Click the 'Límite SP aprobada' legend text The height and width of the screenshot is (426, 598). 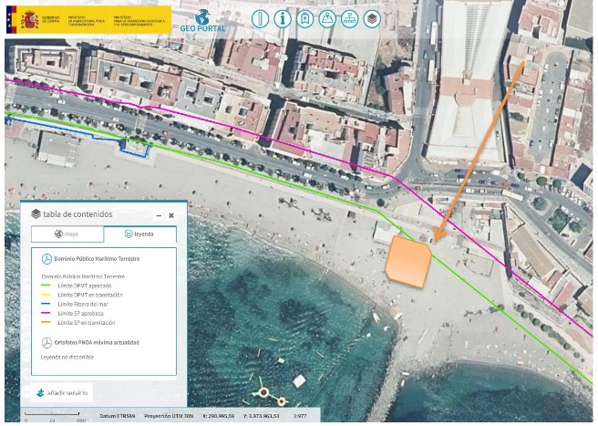(x=81, y=314)
